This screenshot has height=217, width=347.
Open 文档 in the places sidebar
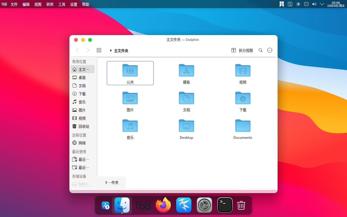coord(82,86)
